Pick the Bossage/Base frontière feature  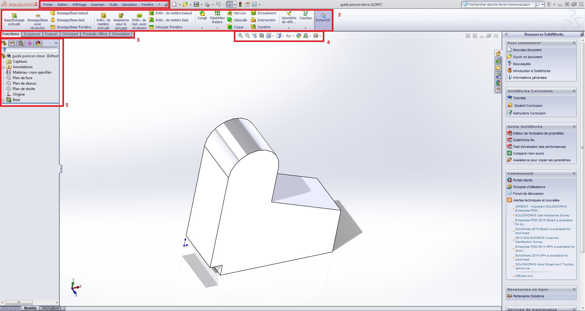pyautogui.click(x=71, y=27)
